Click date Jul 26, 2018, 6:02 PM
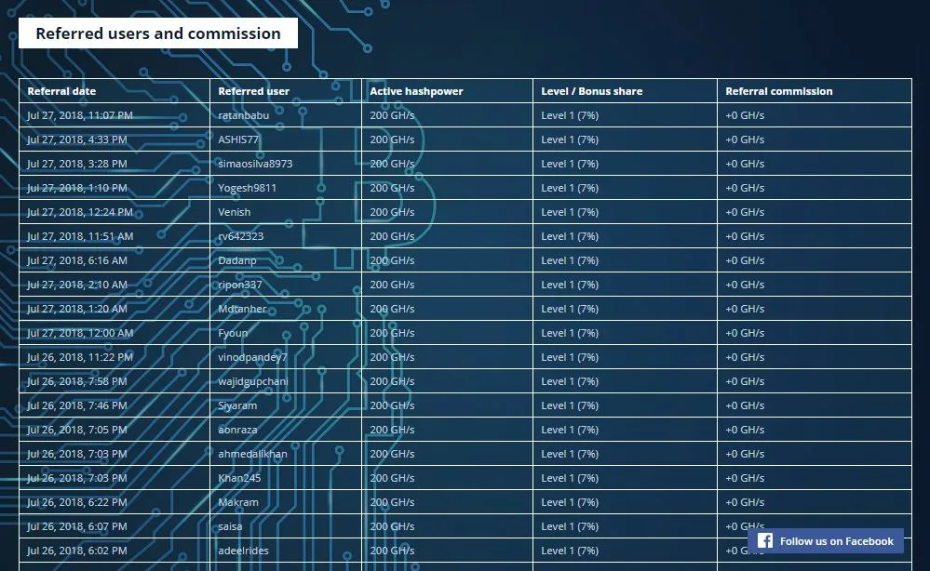The image size is (930, 571). [77, 551]
